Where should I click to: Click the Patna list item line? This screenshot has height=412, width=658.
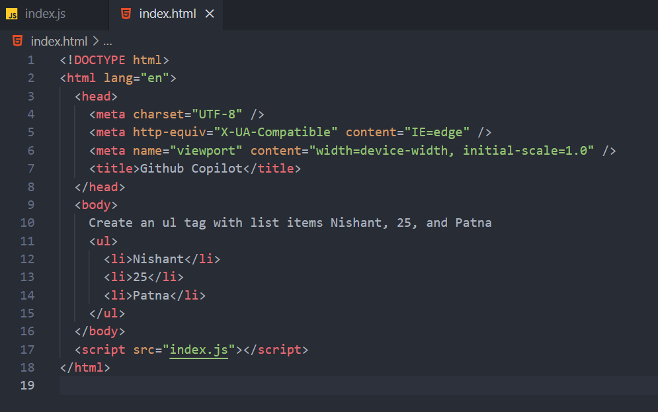155,296
